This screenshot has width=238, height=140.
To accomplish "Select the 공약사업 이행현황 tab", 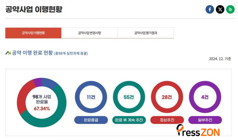I will pyautogui.click(x=33, y=33).
